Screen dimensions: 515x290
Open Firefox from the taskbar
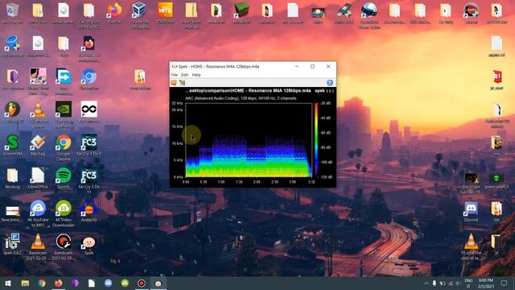click(59, 283)
